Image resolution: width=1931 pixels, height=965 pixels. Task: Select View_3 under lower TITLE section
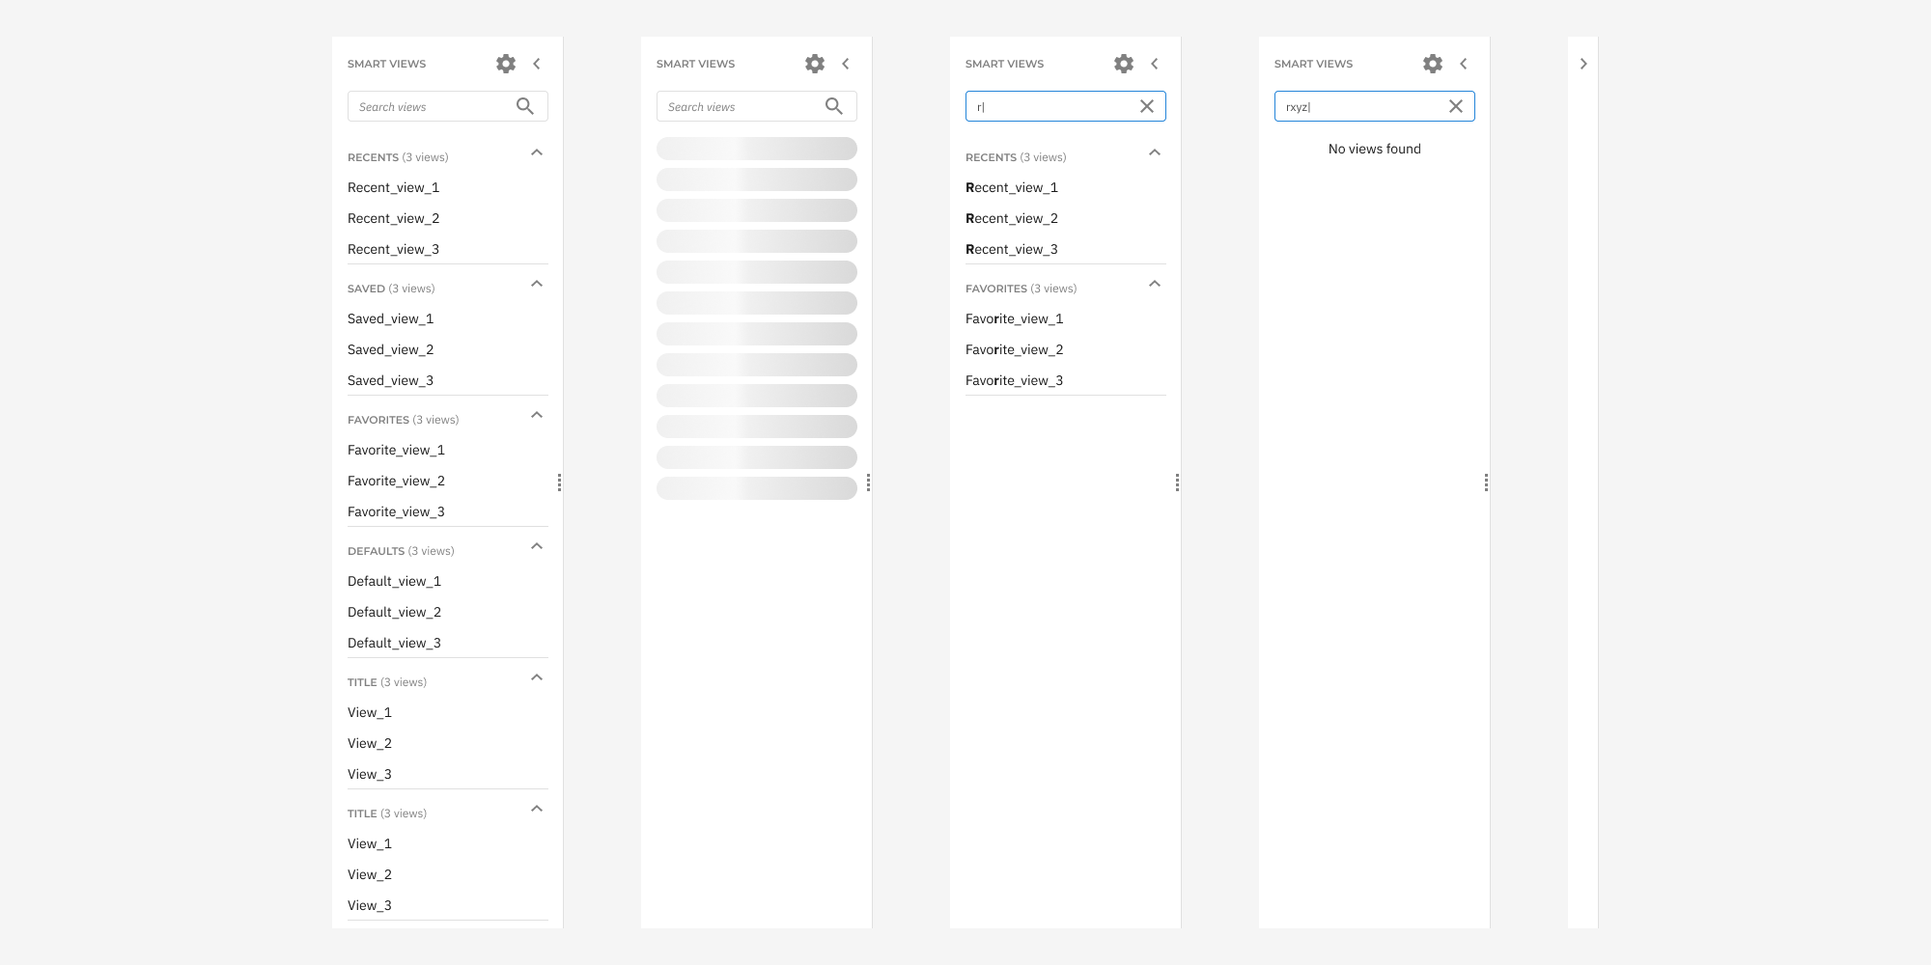[370, 905]
